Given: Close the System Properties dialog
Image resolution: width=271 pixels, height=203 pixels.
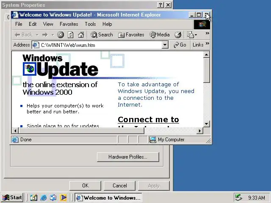Looking at the screenshot, I should (168, 5).
